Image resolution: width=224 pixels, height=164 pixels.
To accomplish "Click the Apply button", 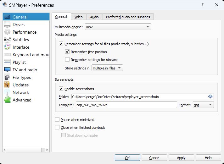I will point(181,158).
